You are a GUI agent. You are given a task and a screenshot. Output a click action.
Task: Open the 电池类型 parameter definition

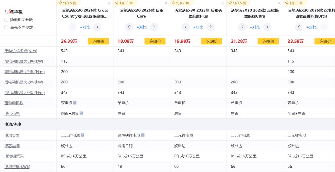pos(12,135)
